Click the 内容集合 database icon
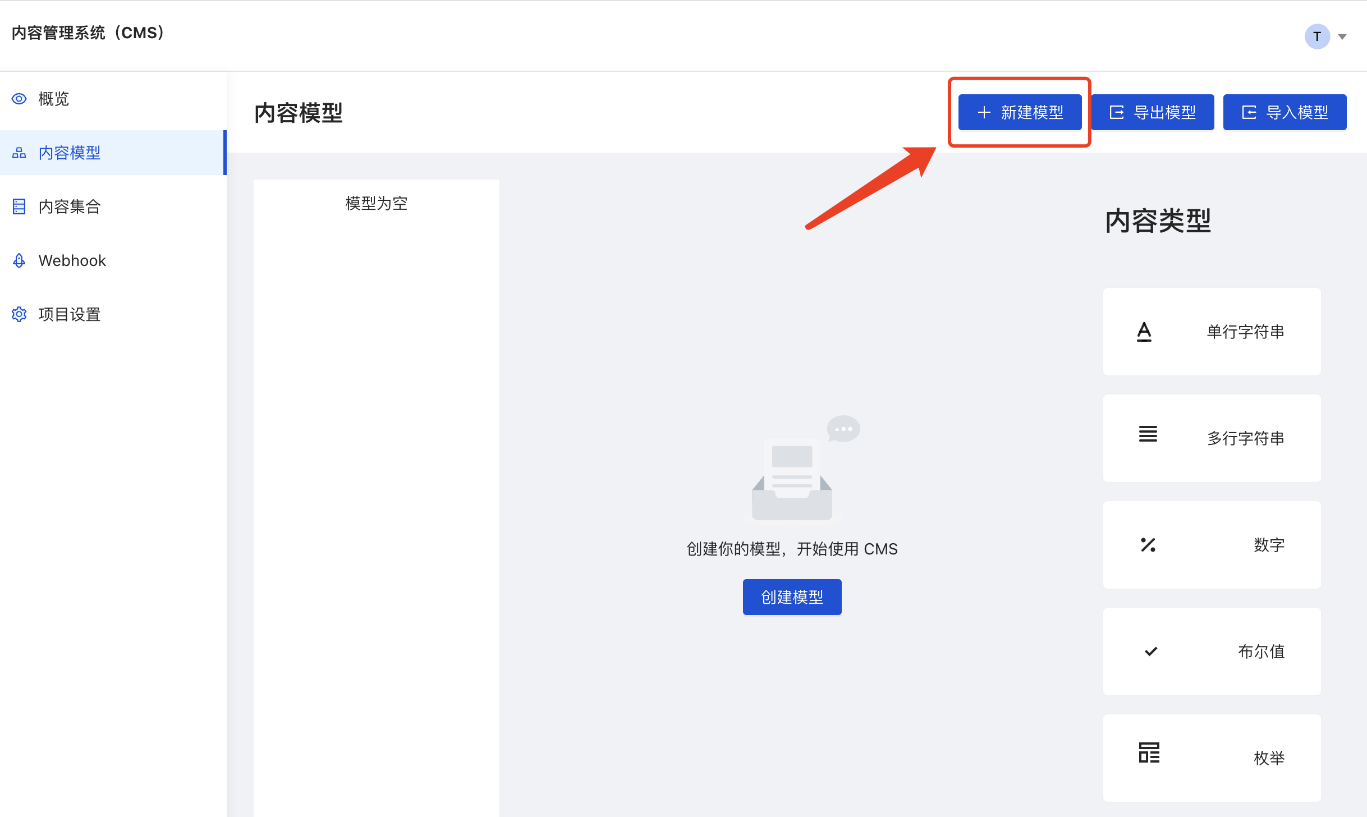1367x817 pixels. pyautogui.click(x=19, y=206)
